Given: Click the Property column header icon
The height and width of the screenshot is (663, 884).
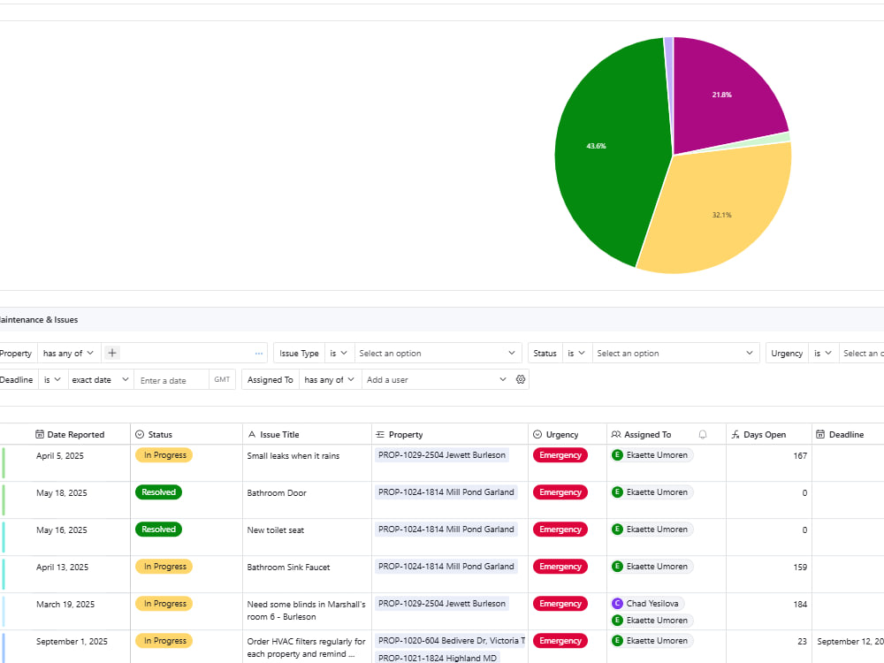Looking at the screenshot, I should click(380, 434).
